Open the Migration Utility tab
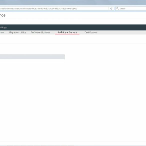The width and height of the screenshot is (146, 146). click(x=17, y=32)
